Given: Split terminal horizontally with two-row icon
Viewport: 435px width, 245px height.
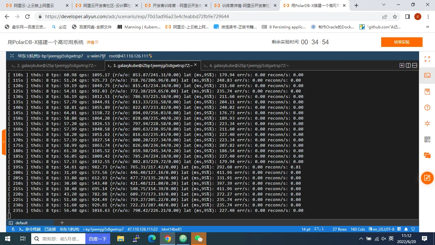Looking at the screenshot, I should [415, 65].
